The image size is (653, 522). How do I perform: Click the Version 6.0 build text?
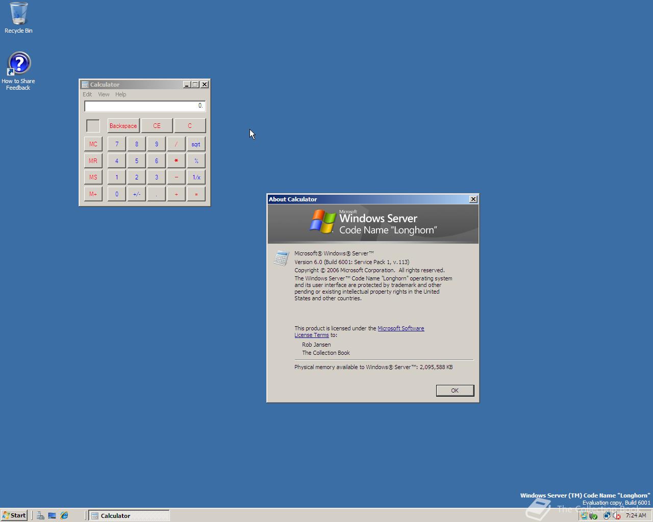352,262
